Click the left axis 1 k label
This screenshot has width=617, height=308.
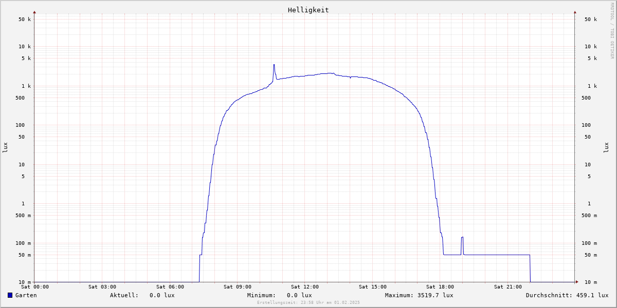pyautogui.click(x=26, y=86)
